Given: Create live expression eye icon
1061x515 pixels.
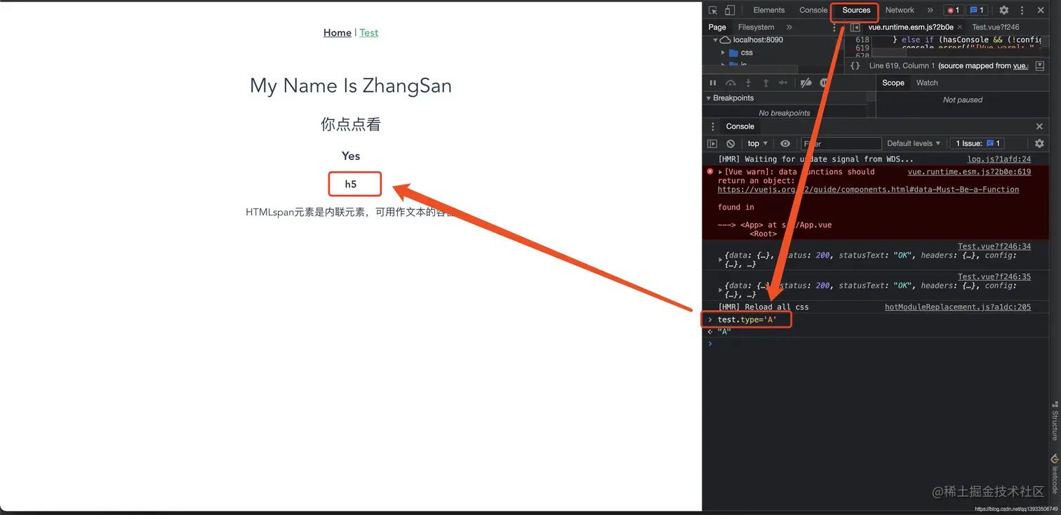Looking at the screenshot, I should coord(785,144).
